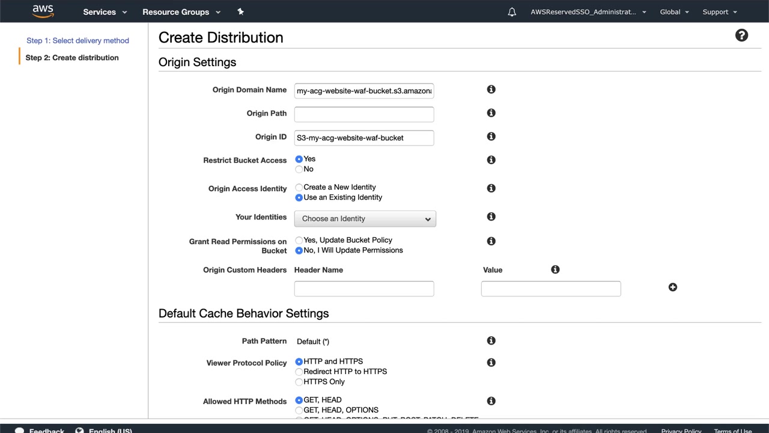Image resolution: width=769 pixels, height=433 pixels.
Task: Click the AWS logo home icon
Action: pyautogui.click(x=43, y=11)
